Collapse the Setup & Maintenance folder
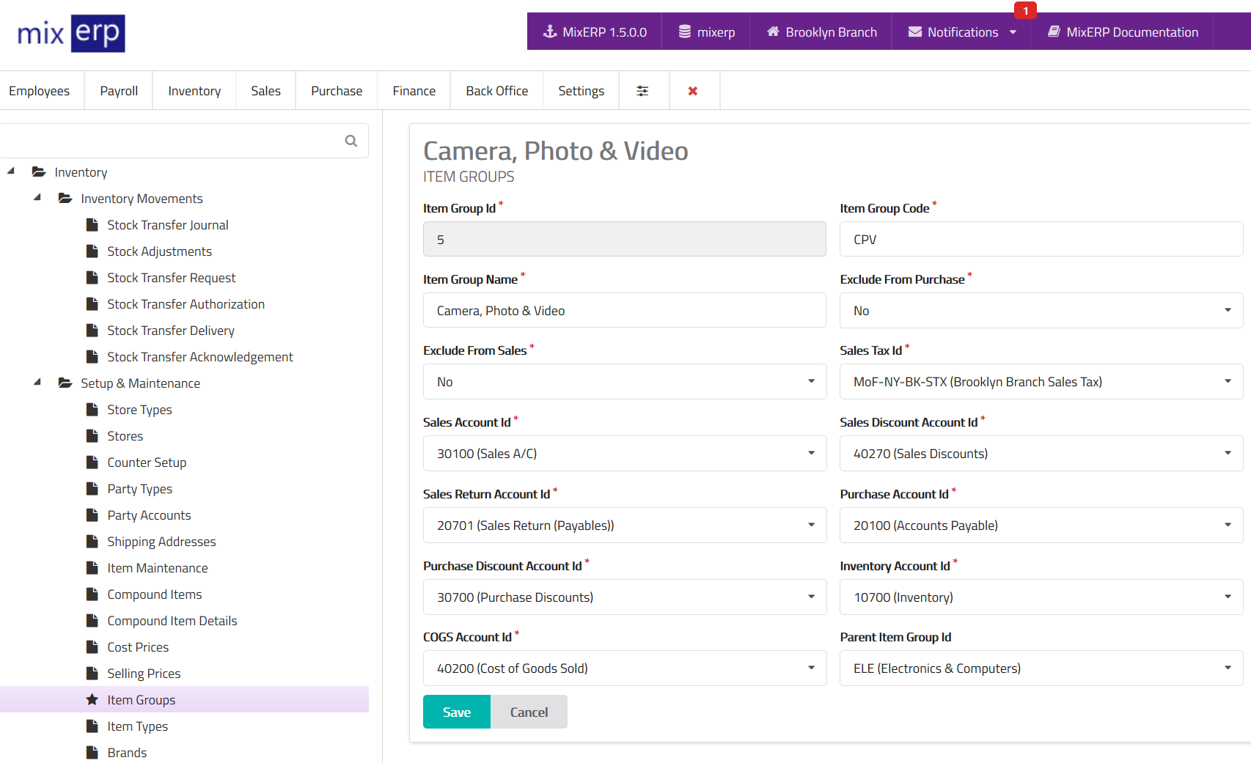This screenshot has width=1251, height=763. click(x=37, y=383)
